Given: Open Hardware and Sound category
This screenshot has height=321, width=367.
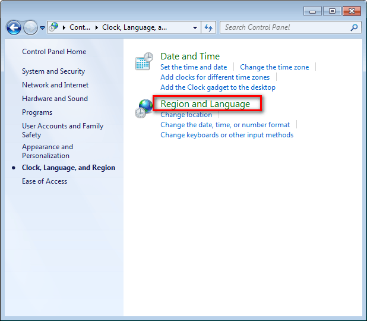Looking at the screenshot, I should (55, 99).
